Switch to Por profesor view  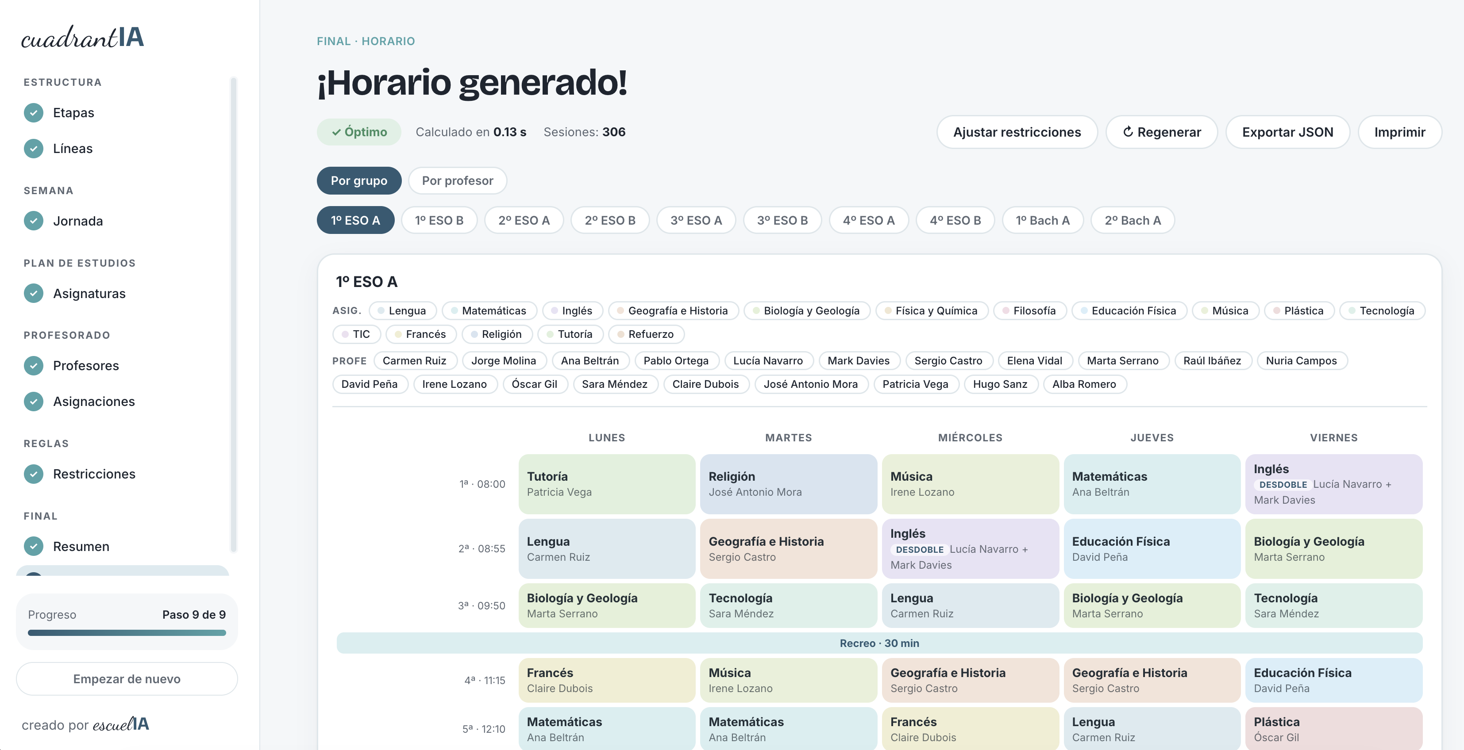point(457,180)
